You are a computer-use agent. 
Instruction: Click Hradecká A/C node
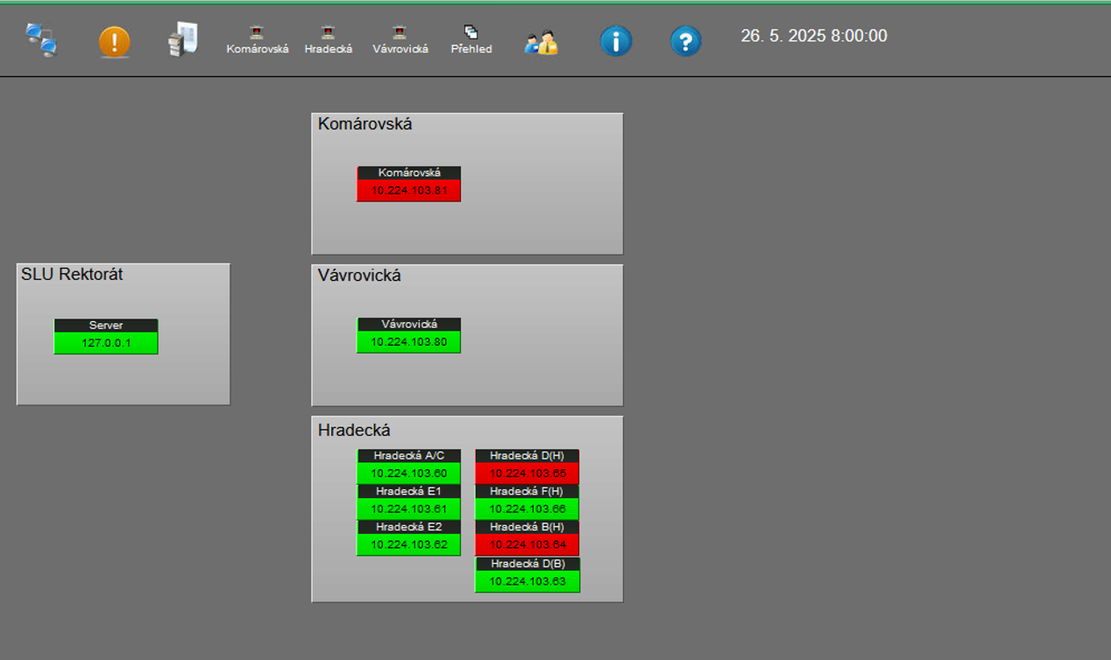pyautogui.click(x=408, y=466)
